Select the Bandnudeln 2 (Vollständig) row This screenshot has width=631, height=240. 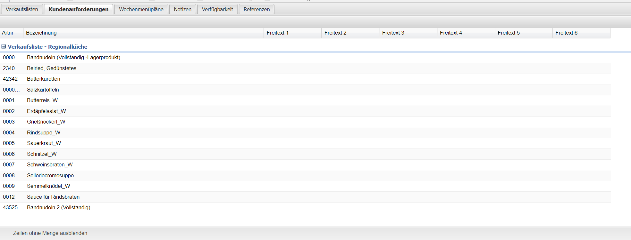pyautogui.click(x=59, y=208)
